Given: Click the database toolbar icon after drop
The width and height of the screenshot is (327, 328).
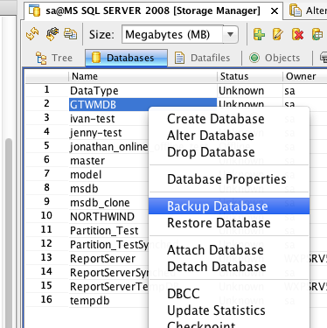Looking at the screenshot, I should 317,34.
